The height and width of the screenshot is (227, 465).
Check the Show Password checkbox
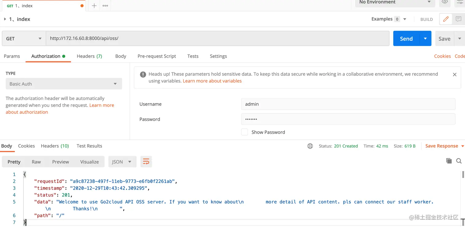coord(244,132)
